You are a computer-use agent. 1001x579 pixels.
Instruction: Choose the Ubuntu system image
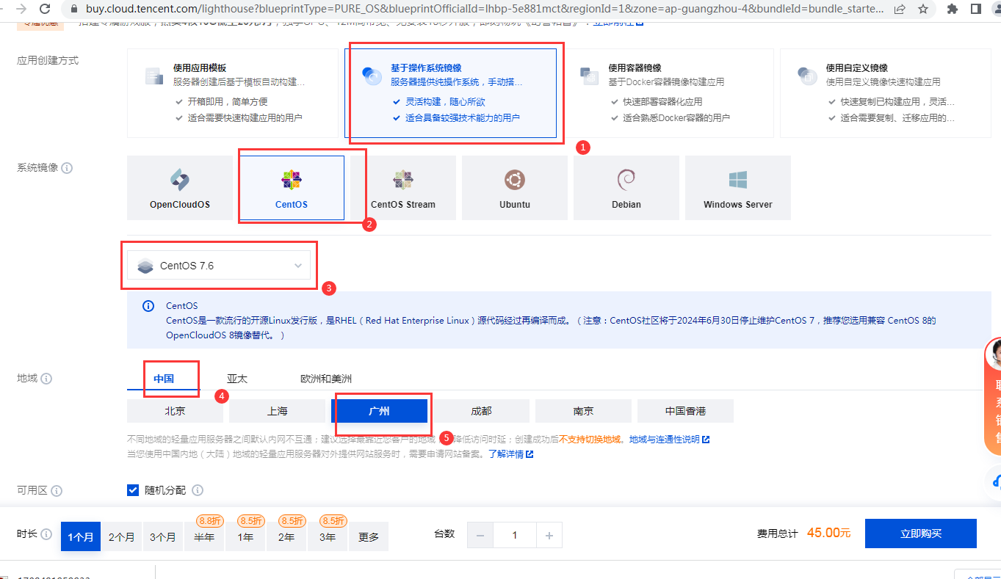click(x=515, y=188)
